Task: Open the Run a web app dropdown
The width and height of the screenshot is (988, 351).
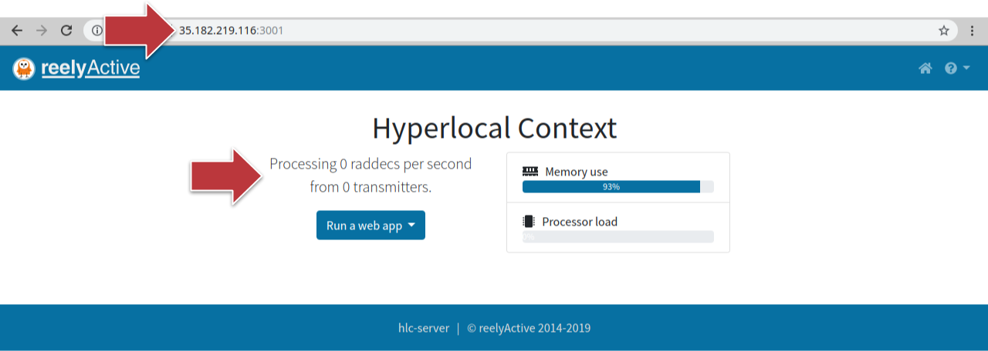Action: (x=370, y=226)
